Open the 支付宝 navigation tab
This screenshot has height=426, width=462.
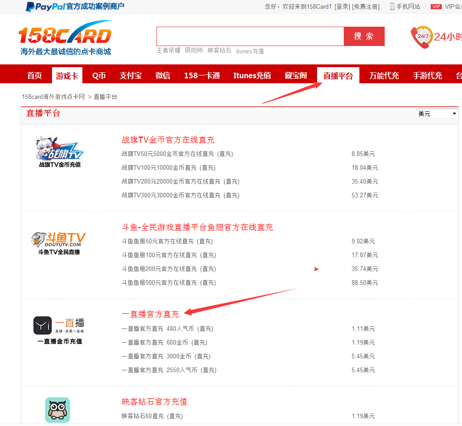pos(131,75)
